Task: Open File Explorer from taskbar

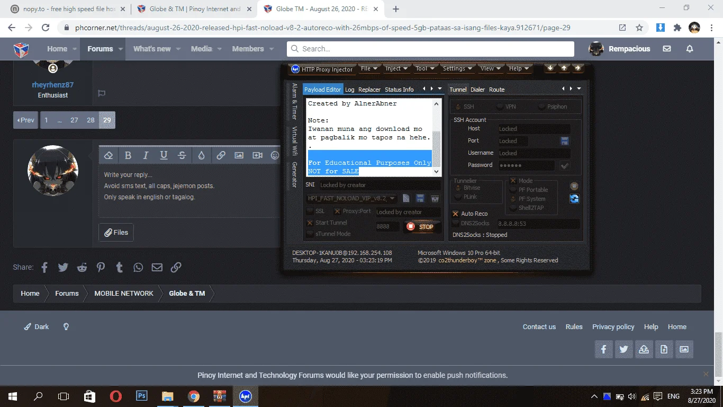Action: coord(167,396)
